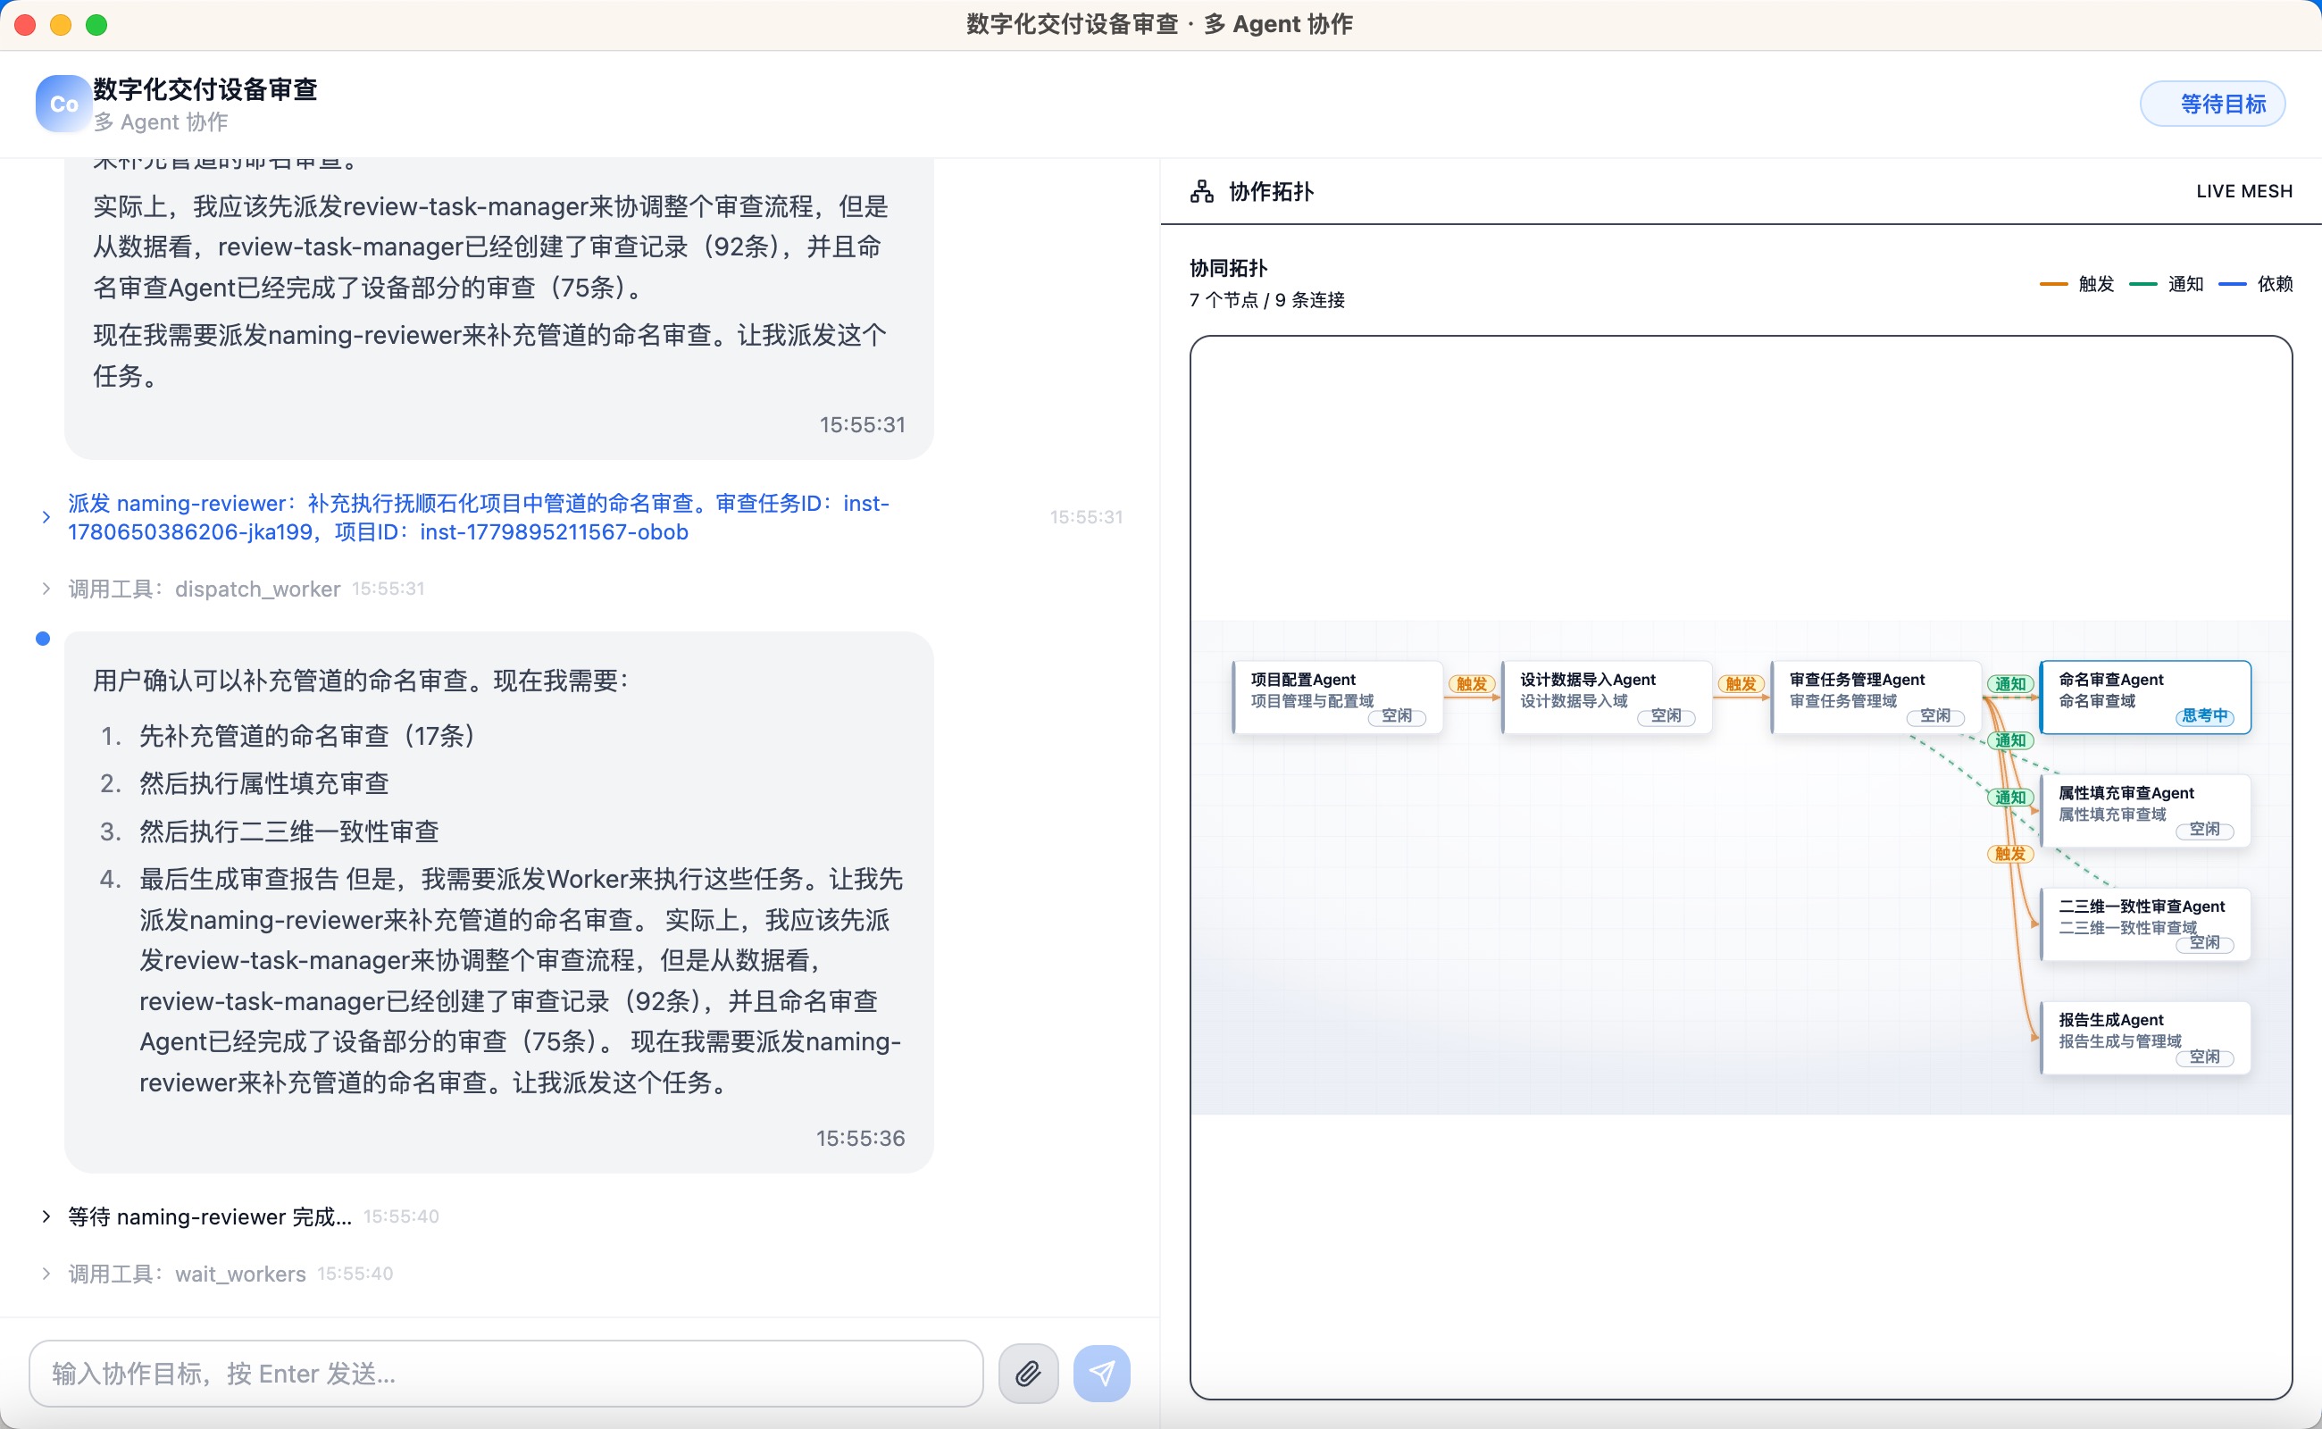Click 通知 label next to 命名审查Agent
The height and width of the screenshot is (1429, 2322).
tap(2010, 683)
